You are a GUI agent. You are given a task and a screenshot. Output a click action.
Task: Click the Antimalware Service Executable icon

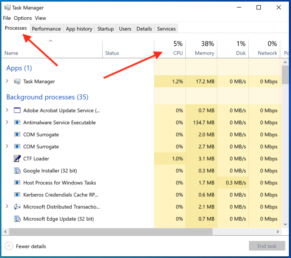[x=17, y=123]
